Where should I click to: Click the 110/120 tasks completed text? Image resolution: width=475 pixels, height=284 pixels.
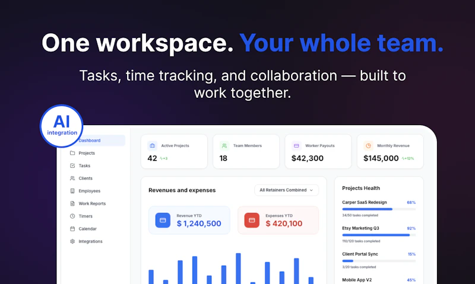pos(361,241)
